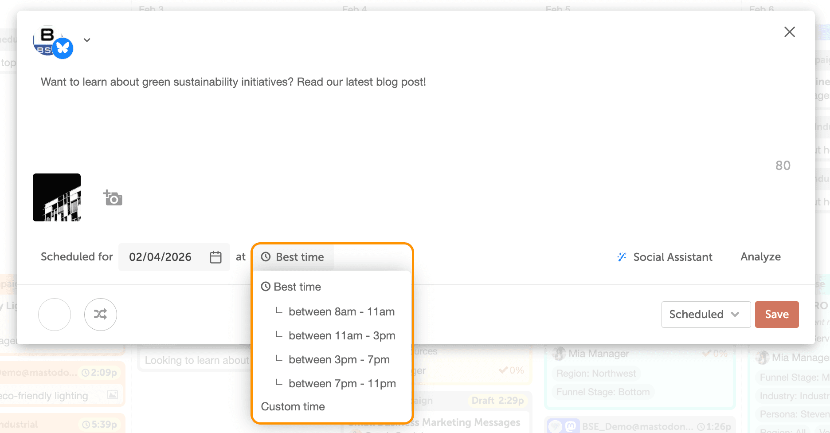Viewport: 830px width, 433px height.
Task: Select Custom time option
Action: (293, 406)
